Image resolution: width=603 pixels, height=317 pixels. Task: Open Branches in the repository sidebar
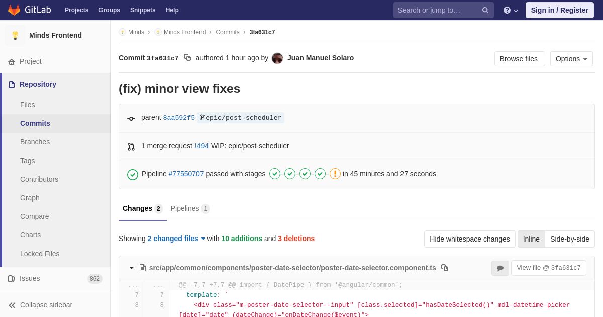[x=35, y=142]
